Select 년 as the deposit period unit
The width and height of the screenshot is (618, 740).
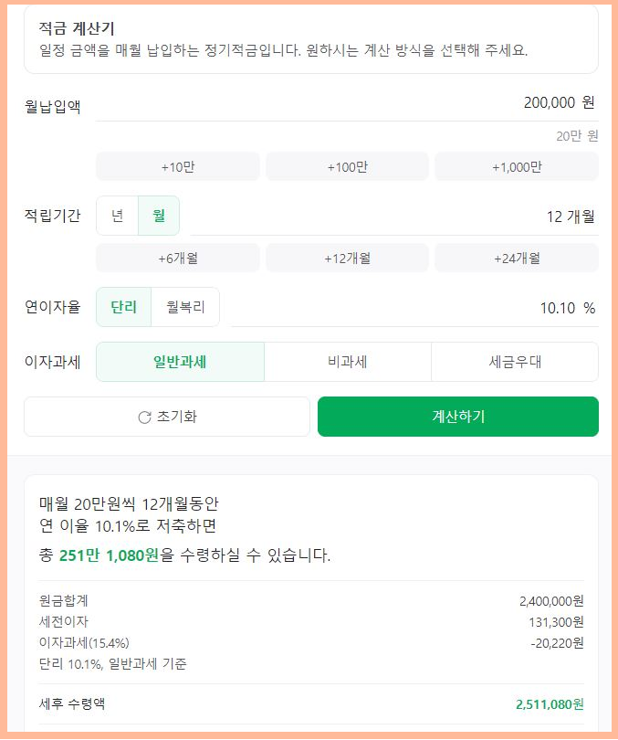pos(118,217)
